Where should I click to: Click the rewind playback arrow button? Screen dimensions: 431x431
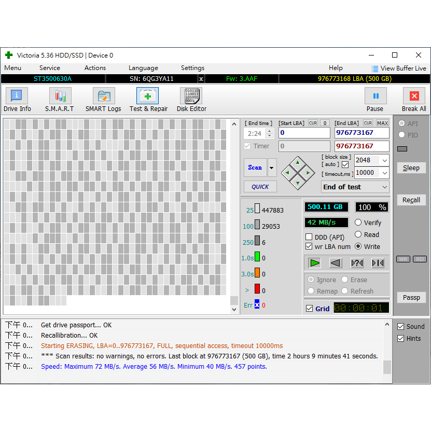click(336, 263)
